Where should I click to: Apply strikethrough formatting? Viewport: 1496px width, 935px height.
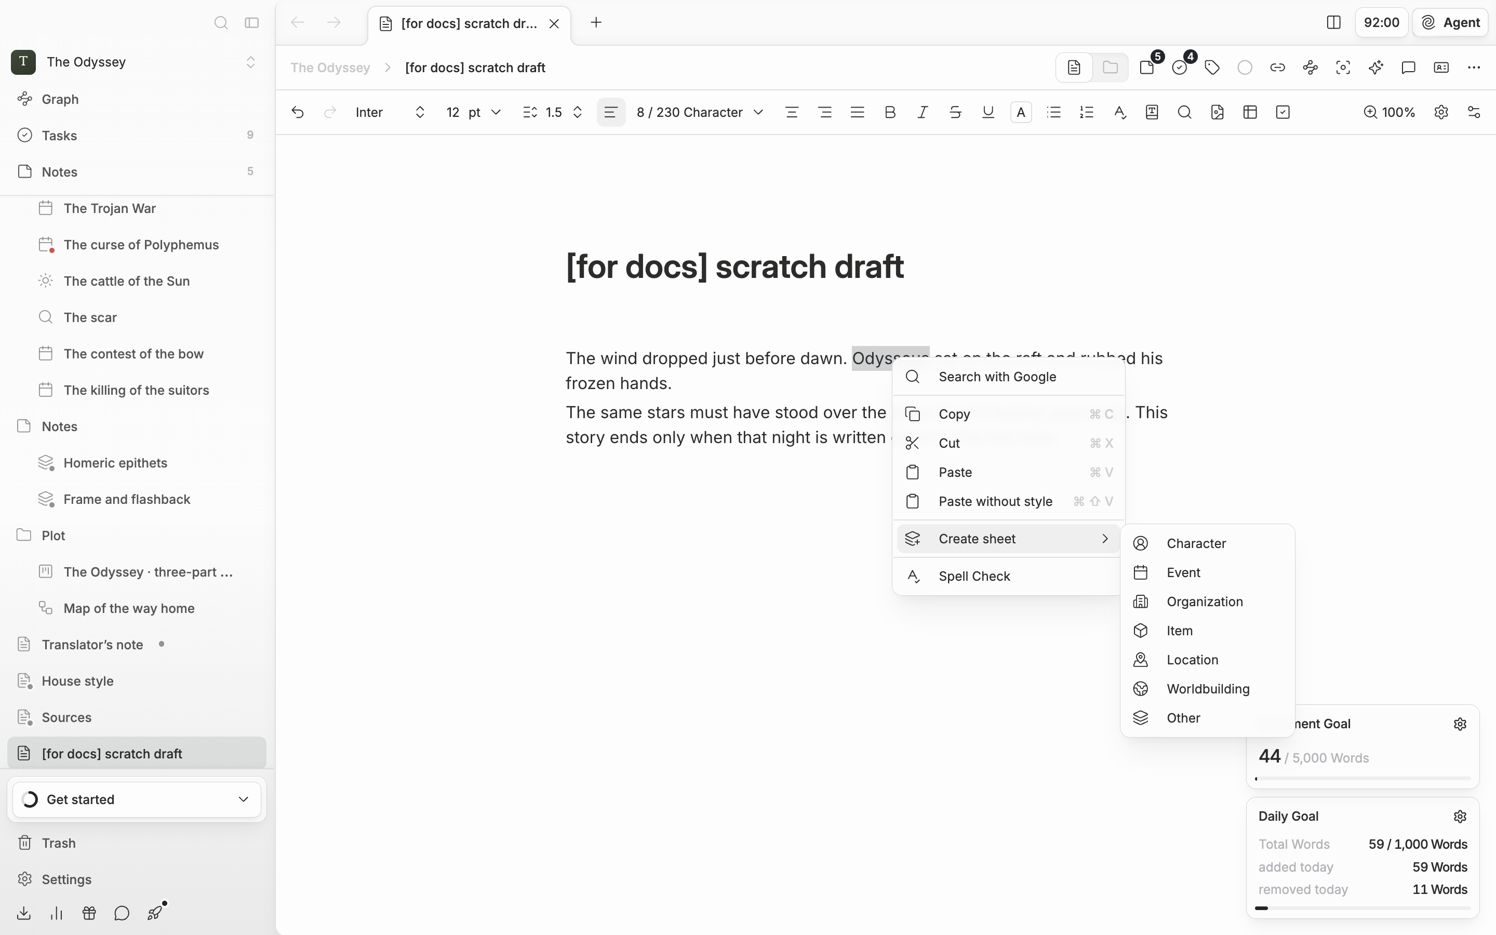955,112
